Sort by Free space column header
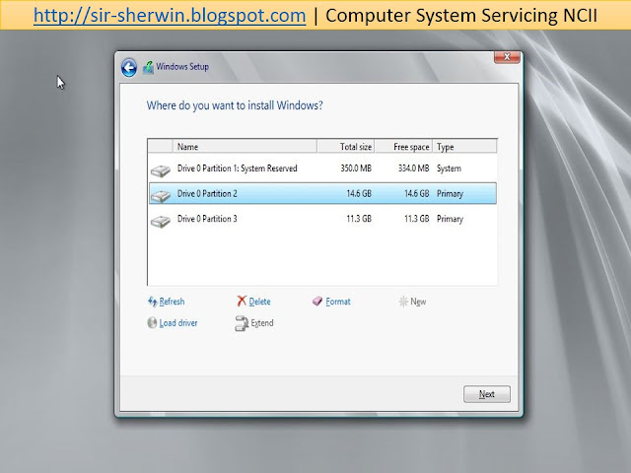The height and width of the screenshot is (473, 631). coord(403,147)
